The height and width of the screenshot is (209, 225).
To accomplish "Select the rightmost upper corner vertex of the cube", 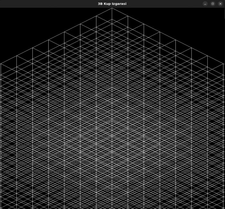I will (223, 64).
